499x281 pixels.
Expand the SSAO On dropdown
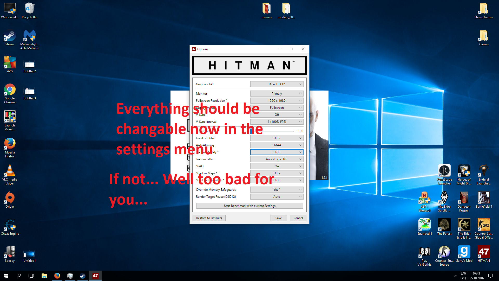click(277, 166)
